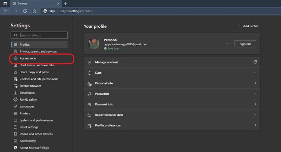
Task: Click the Accessibility sidebar icon
Action: (15, 141)
